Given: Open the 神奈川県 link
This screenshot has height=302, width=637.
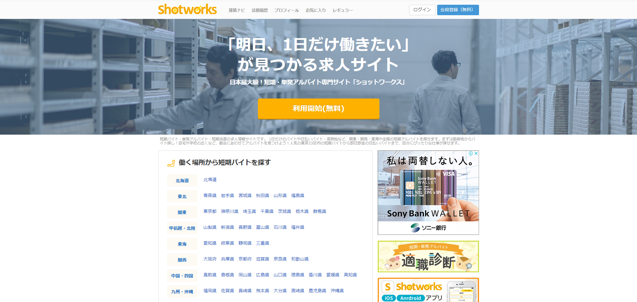Looking at the screenshot, I should (x=230, y=211).
